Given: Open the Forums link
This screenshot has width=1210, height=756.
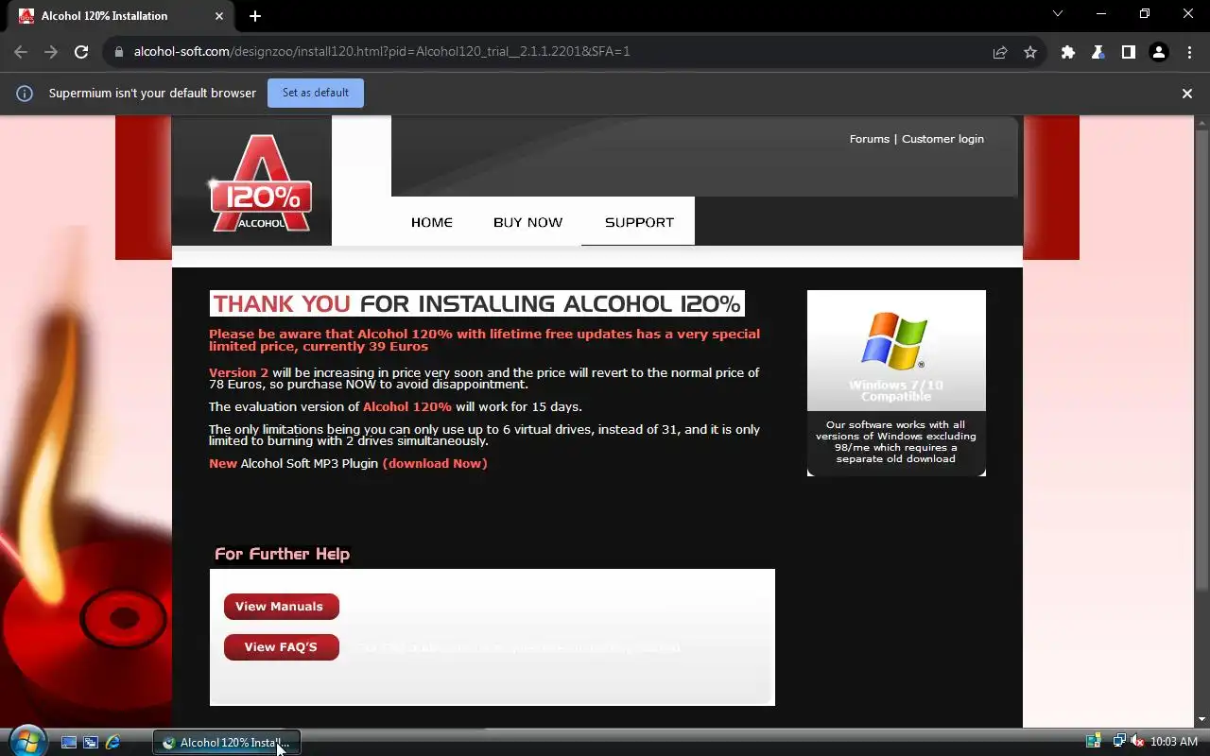Looking at the screenshot, I should (x=869, y=139).
